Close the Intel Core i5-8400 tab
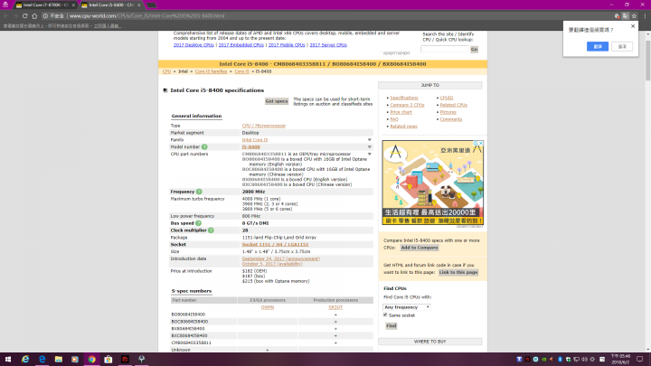Viewport: 651px width, 366px height. click(138, 5)
